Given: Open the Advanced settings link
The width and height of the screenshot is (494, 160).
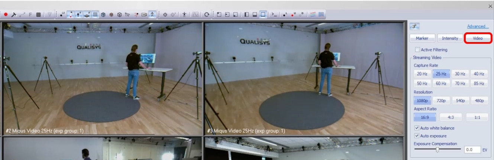Looking at the screenshot, I should [x=478, y=26].
